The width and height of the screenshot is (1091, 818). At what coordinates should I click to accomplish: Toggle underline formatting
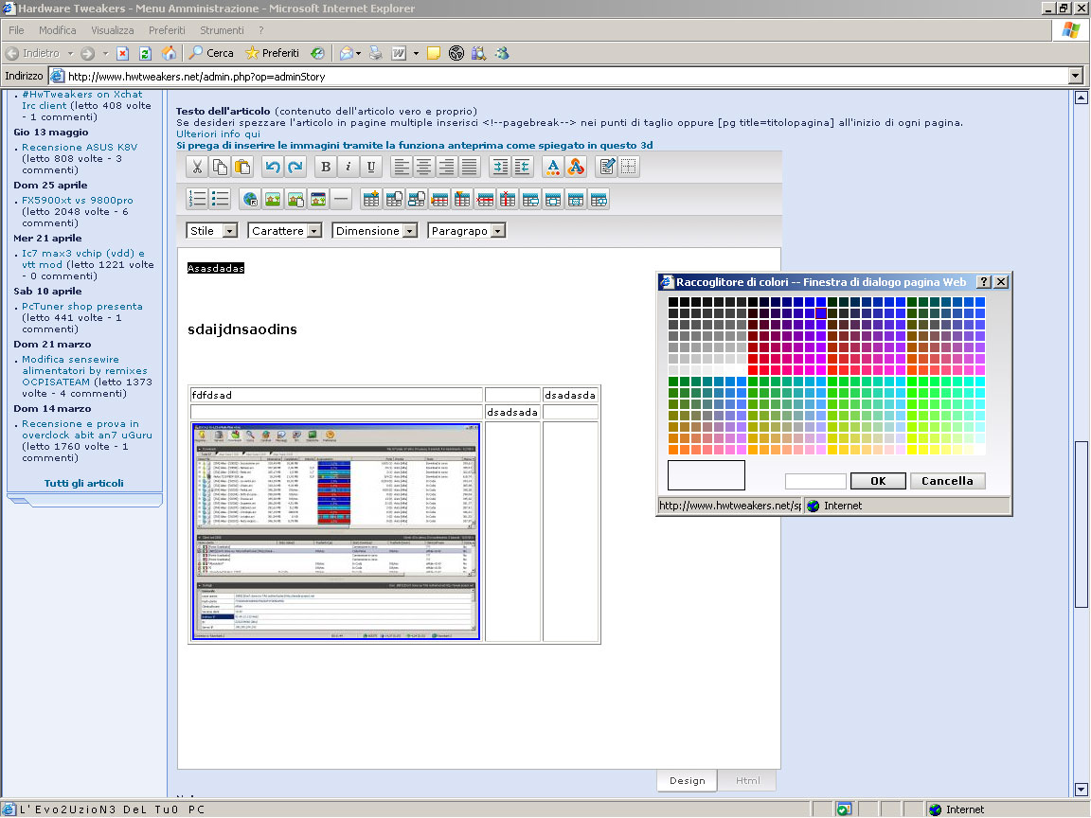coord(371,168)
